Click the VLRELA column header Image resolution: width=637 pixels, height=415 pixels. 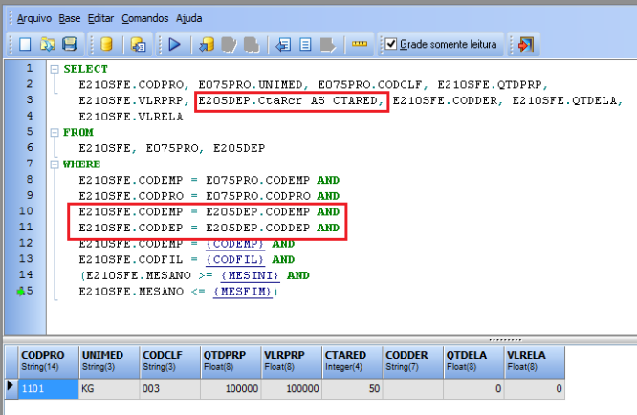pyautogui.click(x=535, y=362)
